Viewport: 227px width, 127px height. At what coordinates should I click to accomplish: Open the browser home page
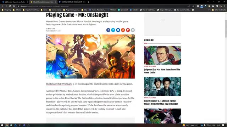pos(14,6)
